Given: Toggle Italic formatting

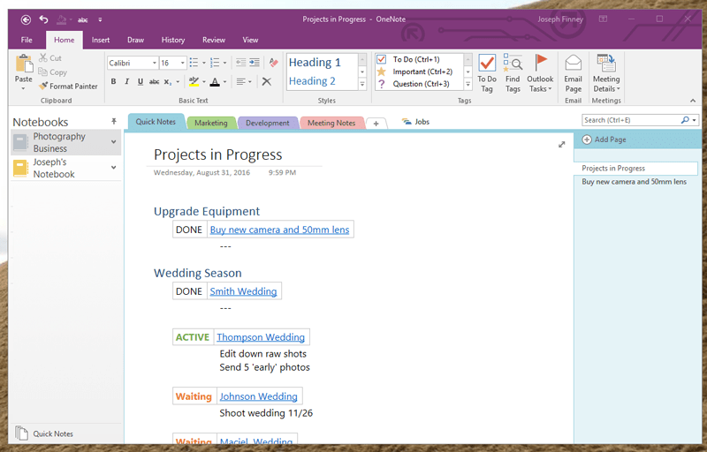Looking at the screenshot, I should pyautogui.click(x=126, y=81).
